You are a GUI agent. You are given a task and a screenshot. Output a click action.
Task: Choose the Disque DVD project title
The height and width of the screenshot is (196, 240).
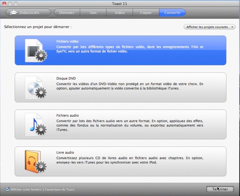click(66, 79)
